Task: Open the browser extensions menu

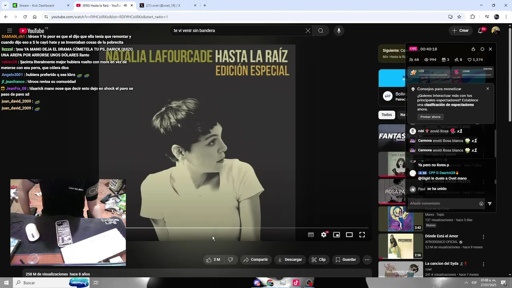Action: [x=472, y=17]
